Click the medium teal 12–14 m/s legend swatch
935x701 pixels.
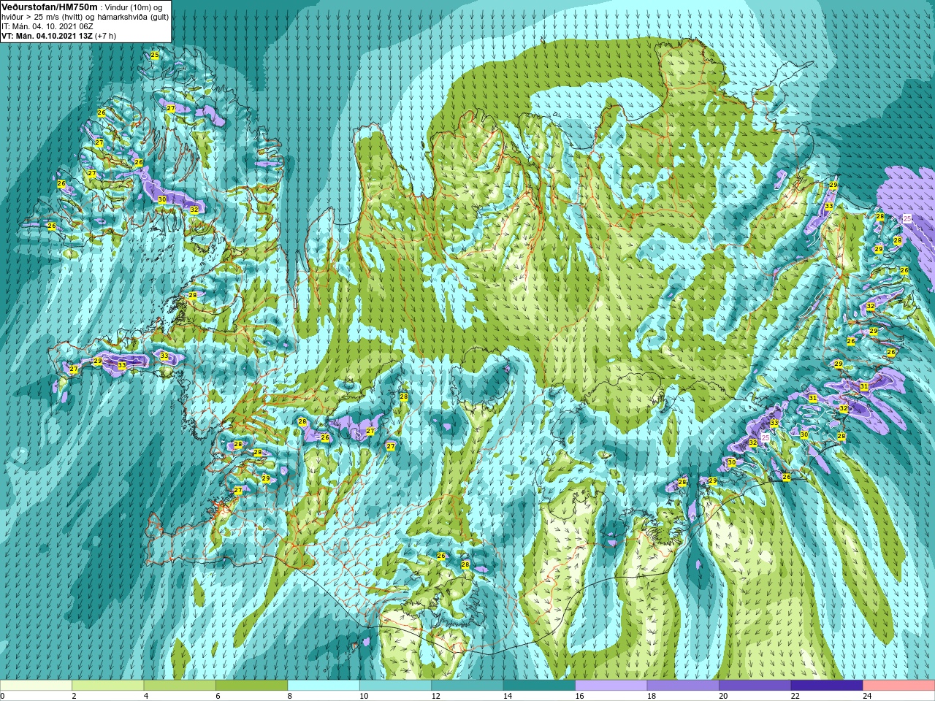click(467, 686)
